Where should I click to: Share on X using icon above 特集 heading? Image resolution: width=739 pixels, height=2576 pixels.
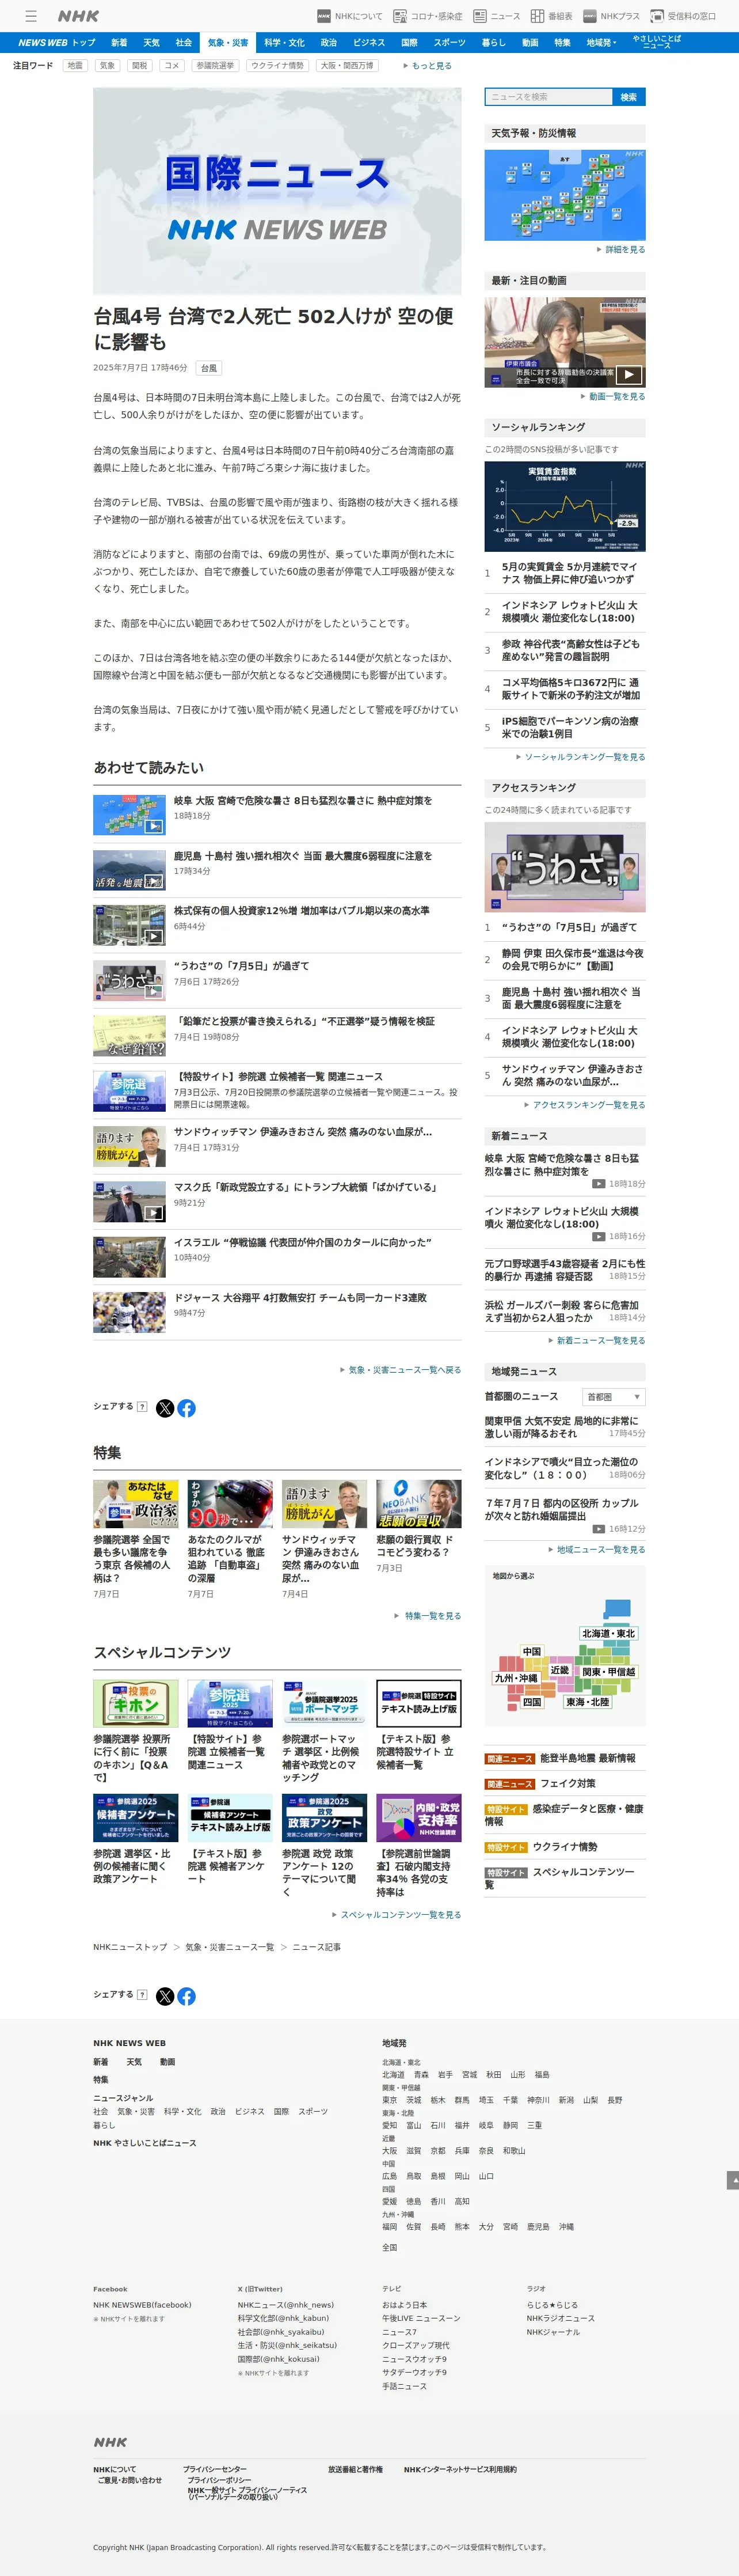click(x=165, y=1408)
